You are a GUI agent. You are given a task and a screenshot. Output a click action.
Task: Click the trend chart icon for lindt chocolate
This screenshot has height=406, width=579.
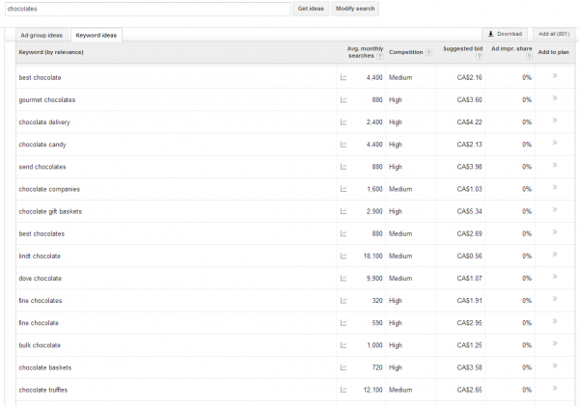click(x=344, y=257)
